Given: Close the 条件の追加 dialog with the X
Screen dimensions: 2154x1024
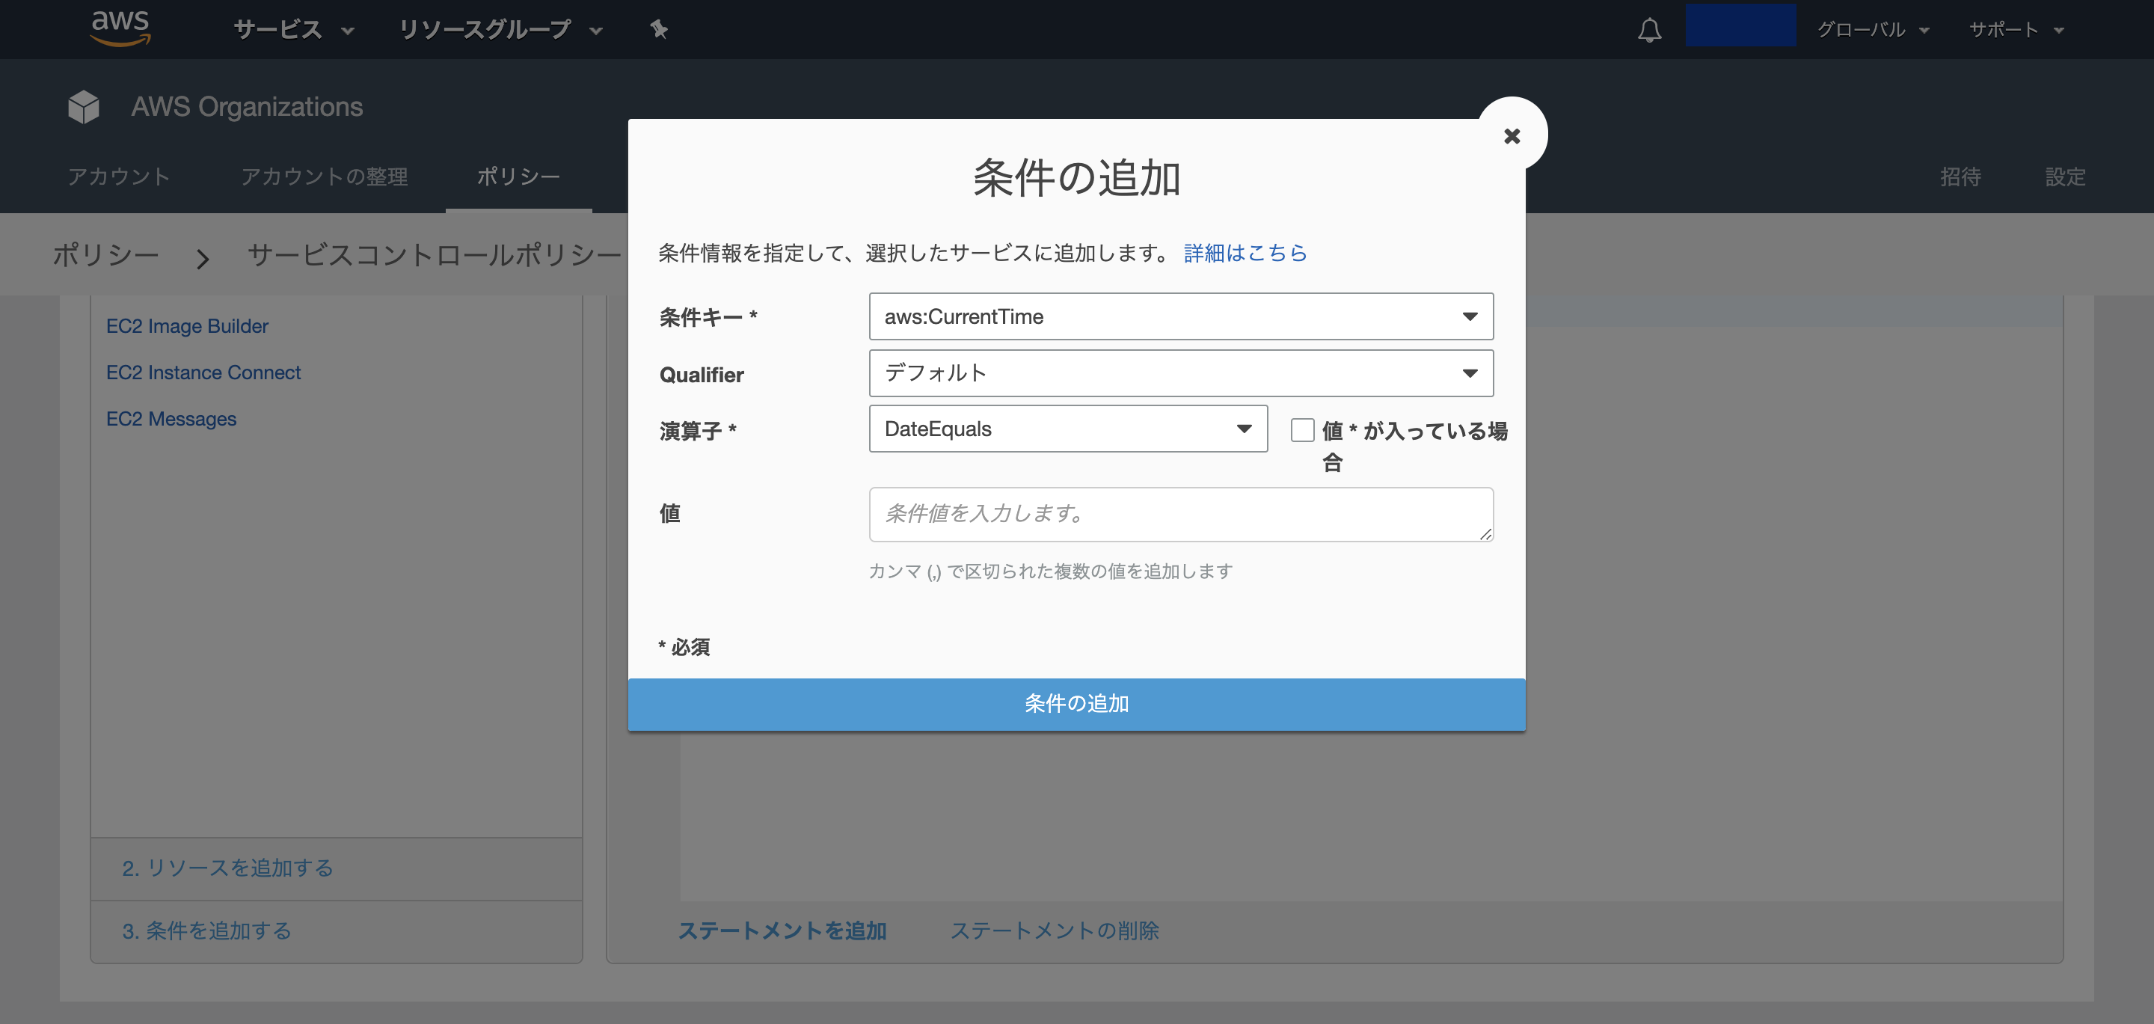Looking at the screenshot, I should click(1512, 135).
